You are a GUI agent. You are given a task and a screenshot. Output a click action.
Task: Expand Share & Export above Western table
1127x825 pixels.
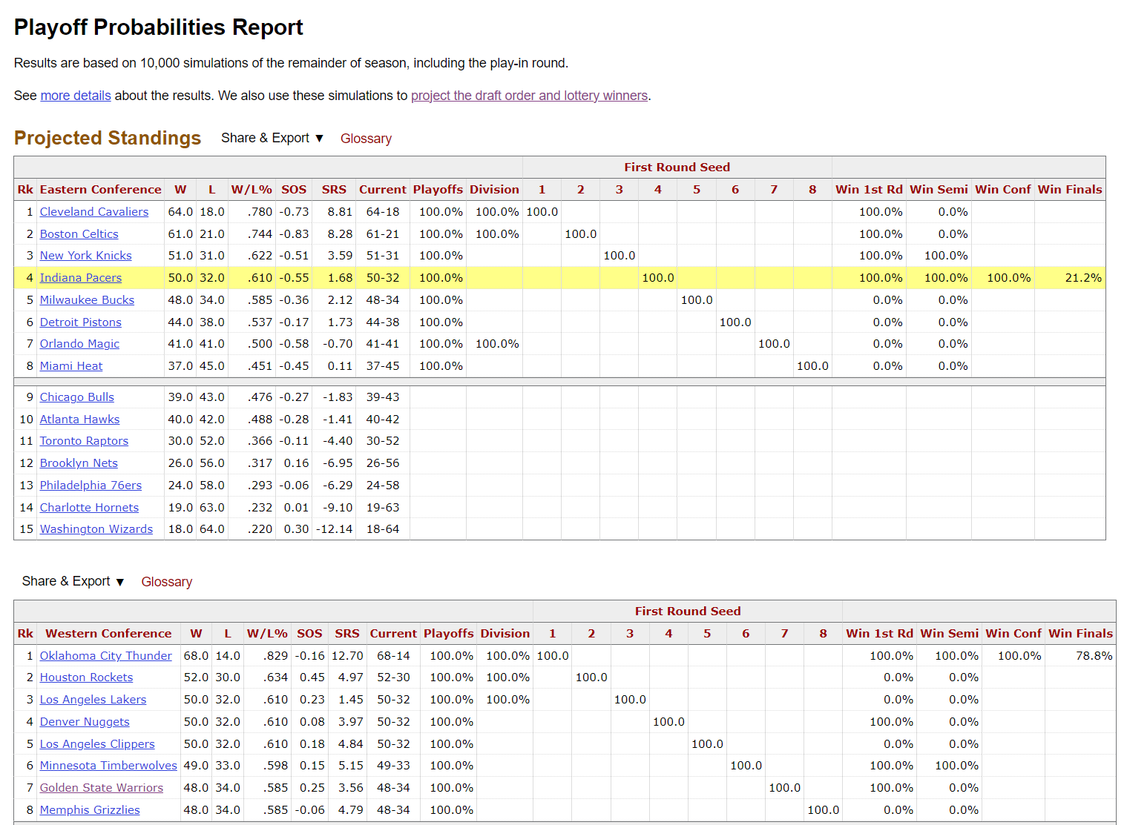click(73, 581)
